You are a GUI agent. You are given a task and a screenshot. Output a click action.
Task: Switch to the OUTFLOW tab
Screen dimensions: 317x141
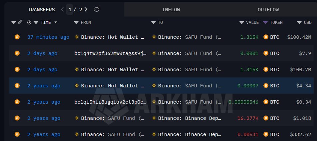coord(268,10)
